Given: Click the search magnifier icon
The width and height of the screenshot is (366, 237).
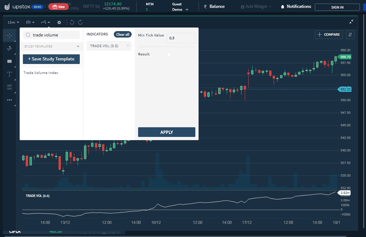Looking at the screenshot, I should (x=28, y=35).
